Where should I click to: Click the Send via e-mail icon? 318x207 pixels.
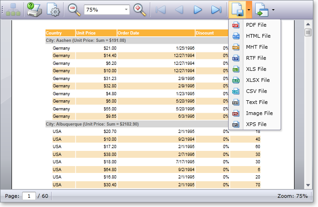262,9
